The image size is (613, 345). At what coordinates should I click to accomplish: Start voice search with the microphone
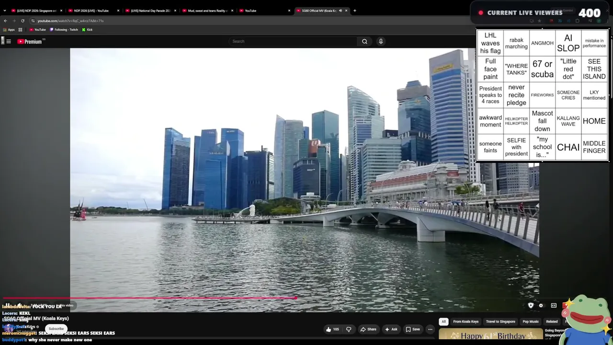click(381, 41)
